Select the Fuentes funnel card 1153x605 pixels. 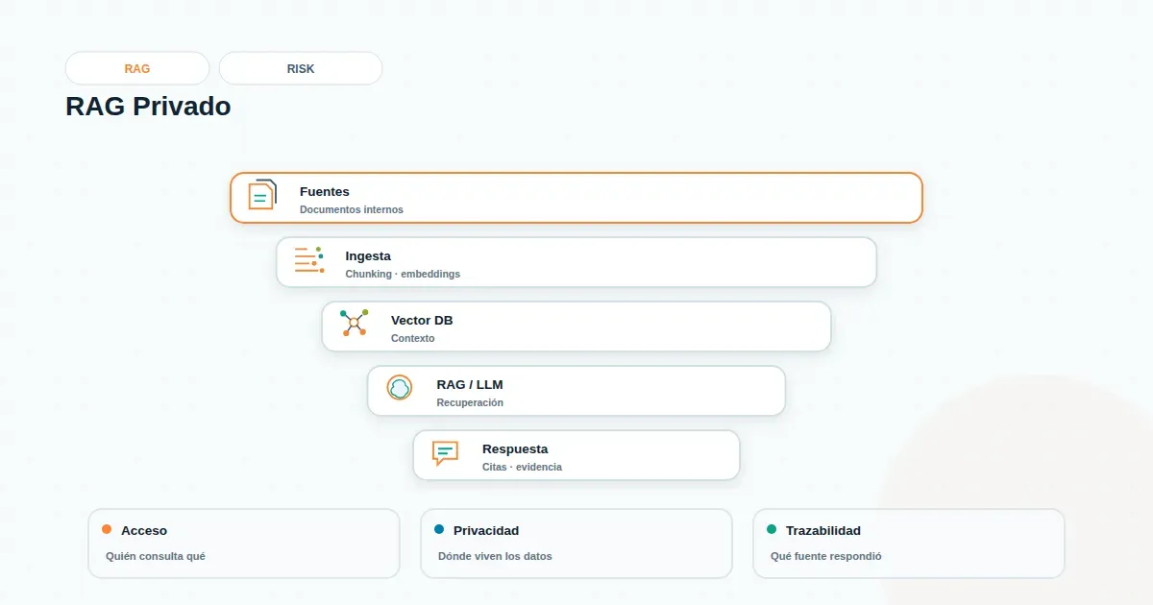pos(576,198)
